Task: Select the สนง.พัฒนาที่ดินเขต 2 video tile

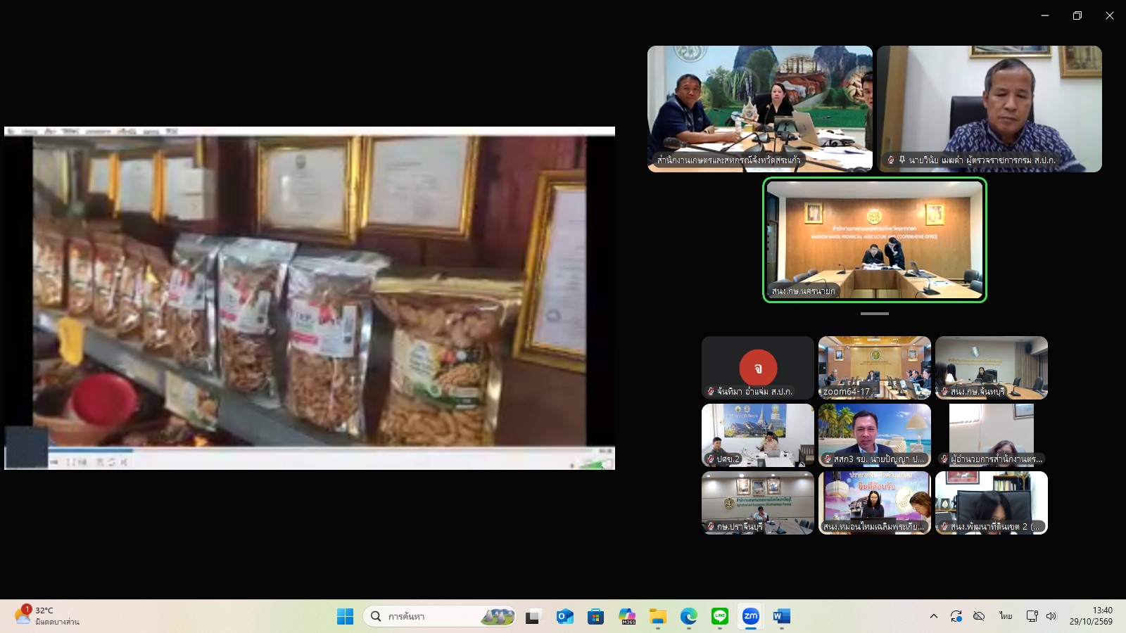Action: 992,503
